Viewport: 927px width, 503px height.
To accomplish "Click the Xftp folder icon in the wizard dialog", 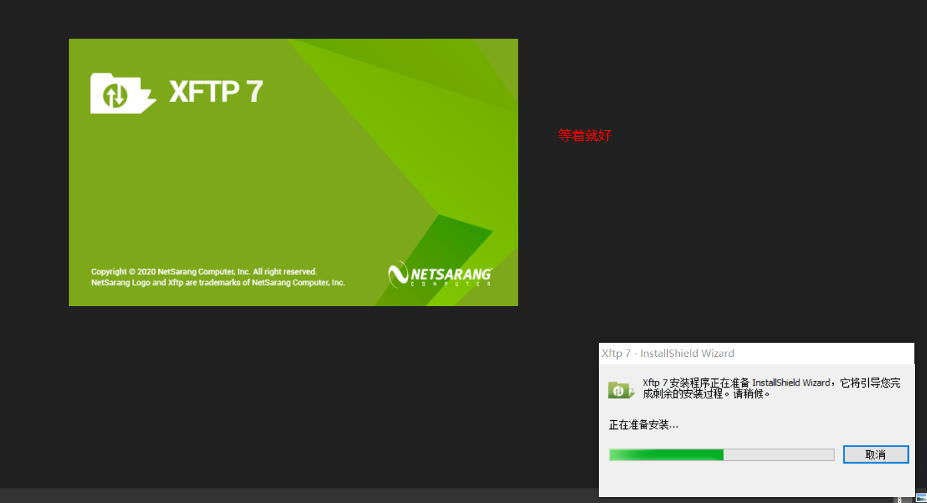I will [620, 390].
